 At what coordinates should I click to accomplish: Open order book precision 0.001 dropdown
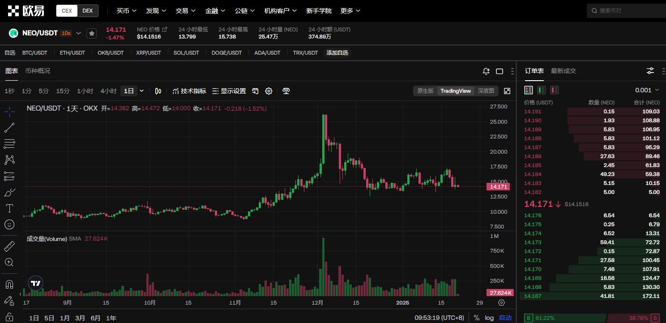pos(647,90)
